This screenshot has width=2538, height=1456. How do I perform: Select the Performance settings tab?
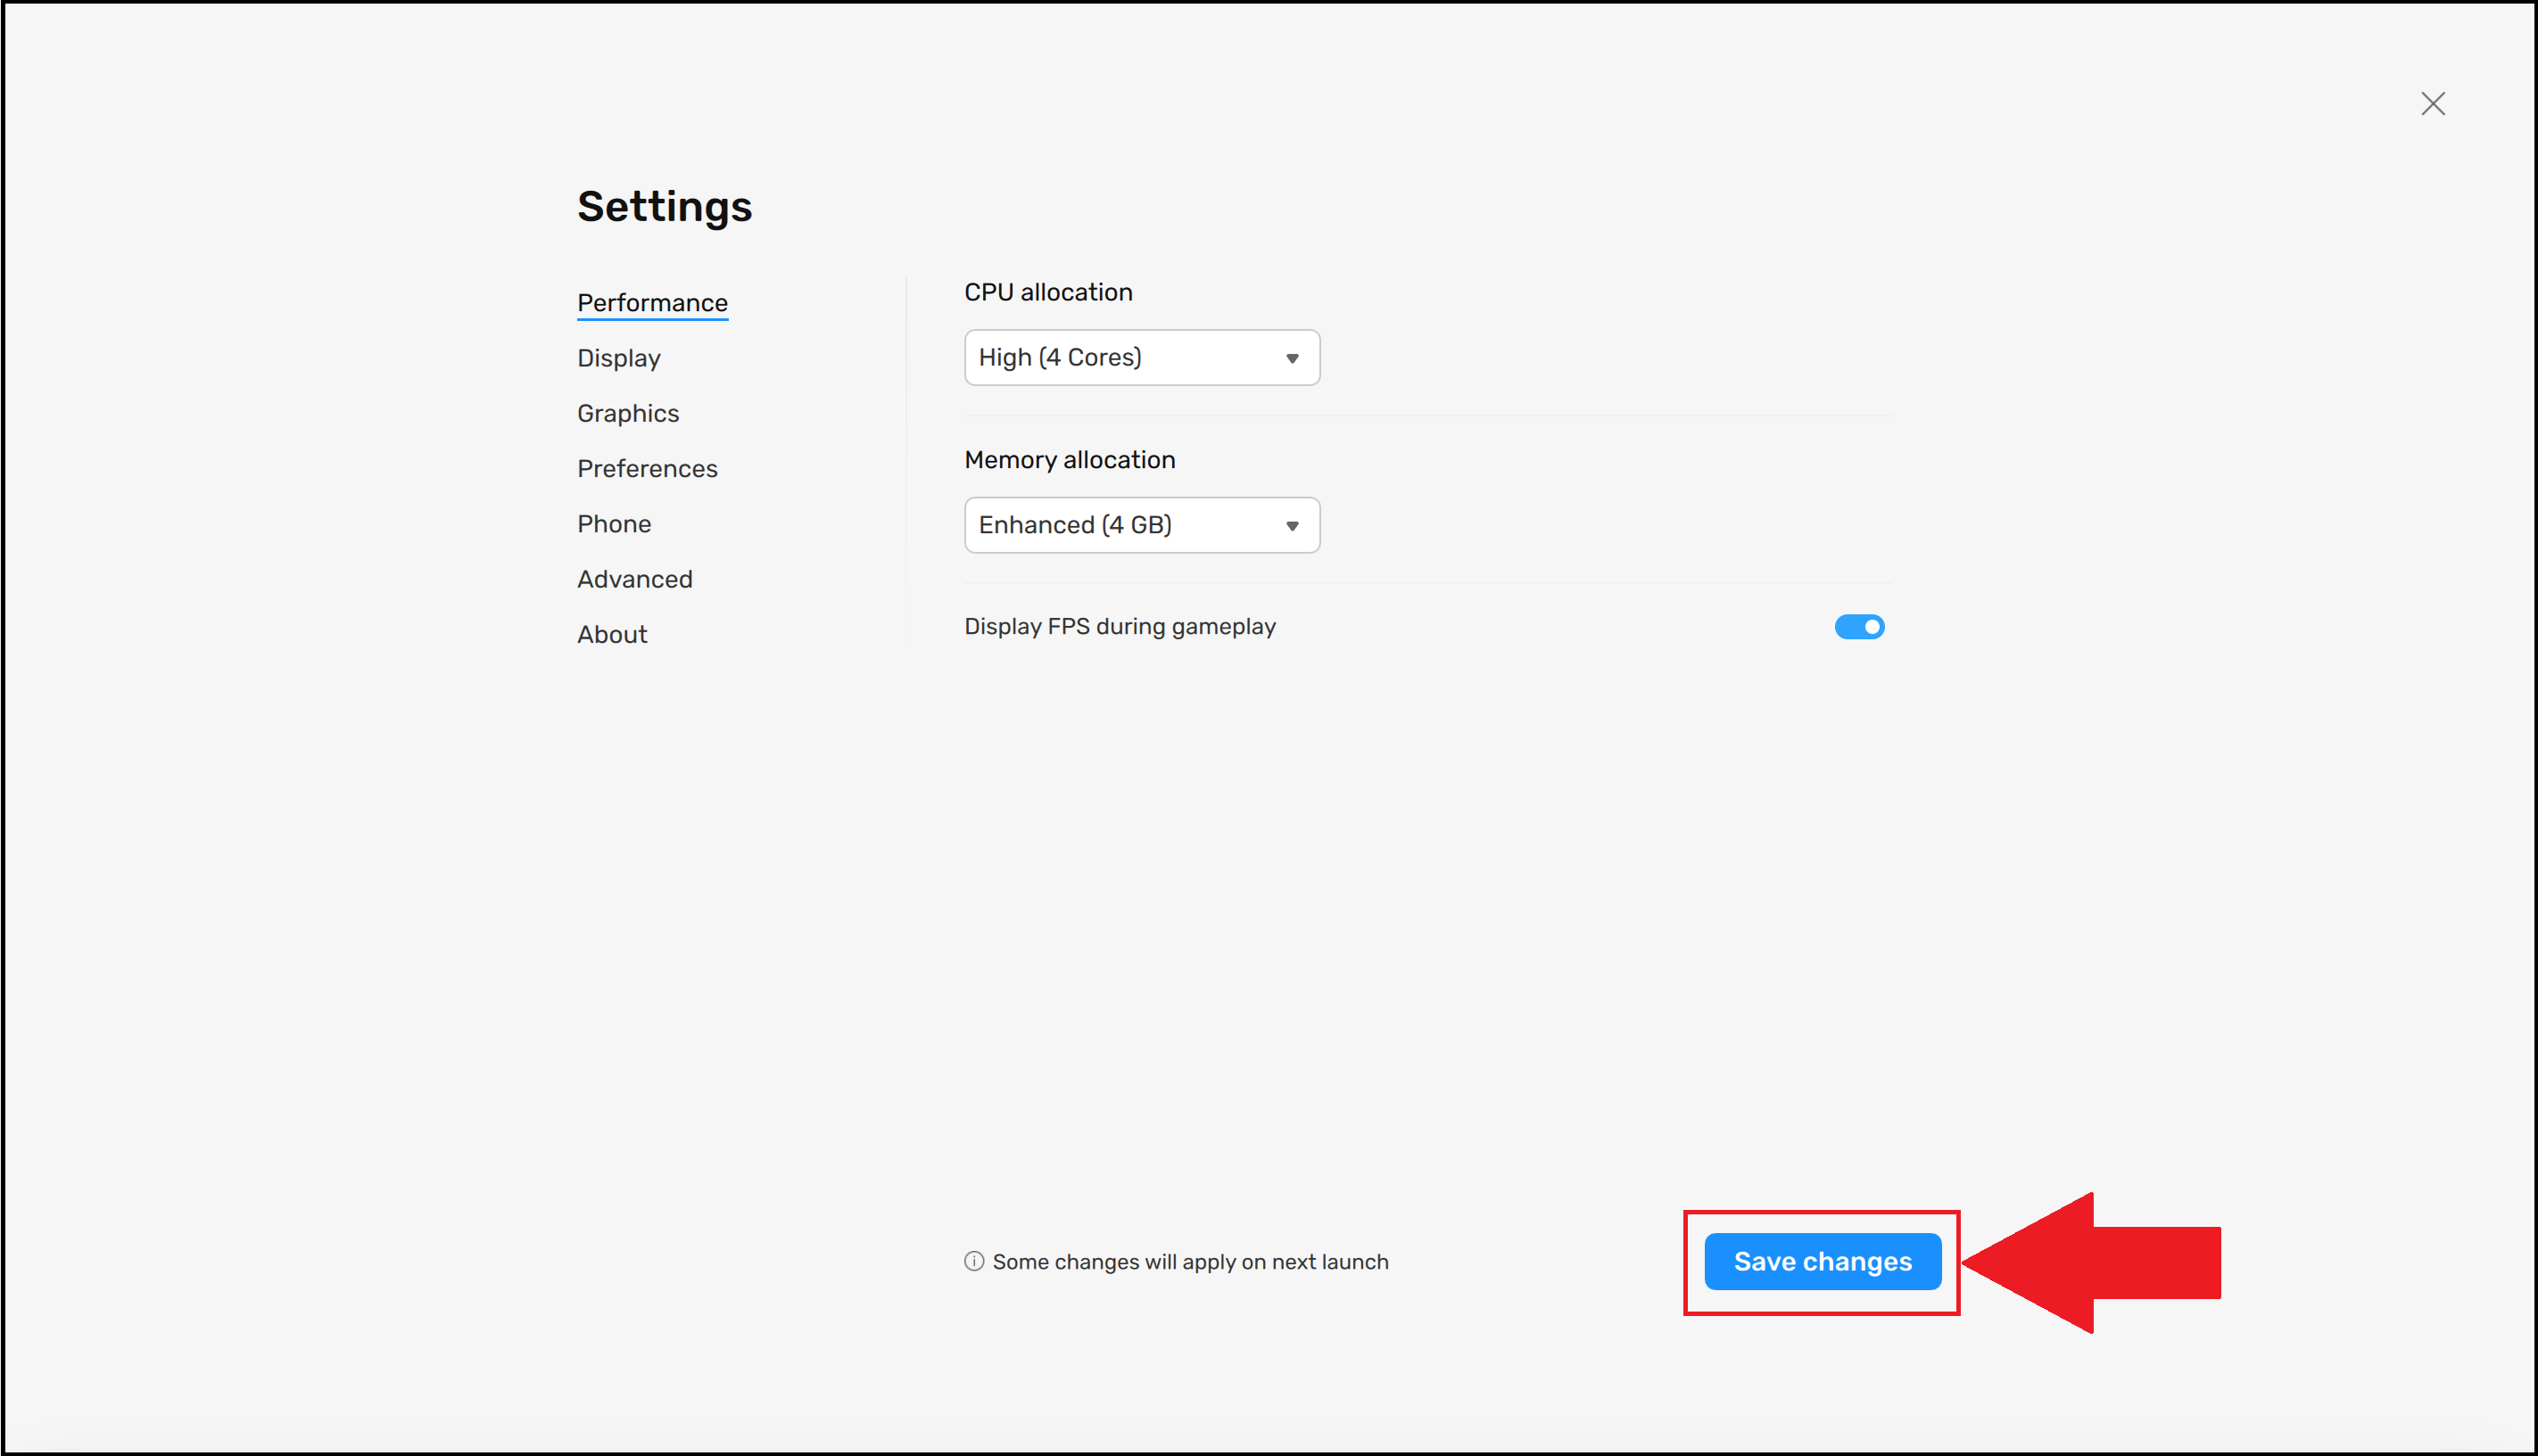[652, 303]
